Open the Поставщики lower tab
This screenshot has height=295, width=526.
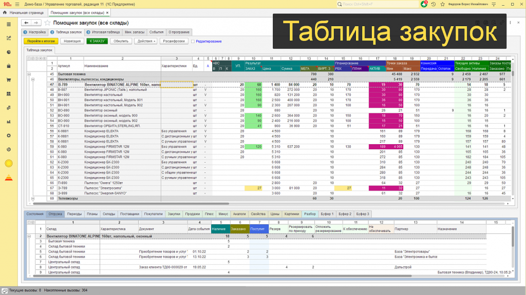[129, 214]
